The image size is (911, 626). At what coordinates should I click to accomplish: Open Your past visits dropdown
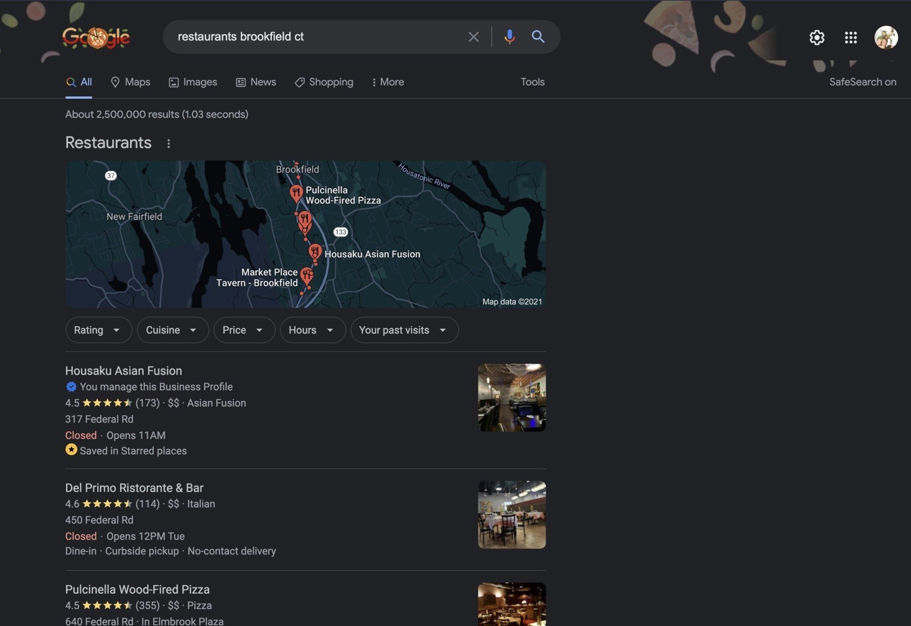pyautogui.click(x=404, y=330)
